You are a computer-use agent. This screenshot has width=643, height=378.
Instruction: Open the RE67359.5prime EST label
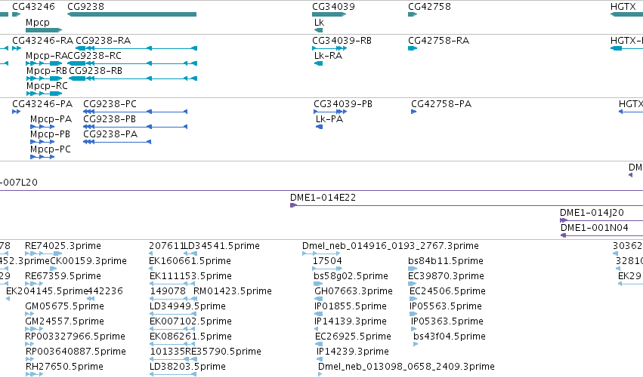tap(63, 276)
